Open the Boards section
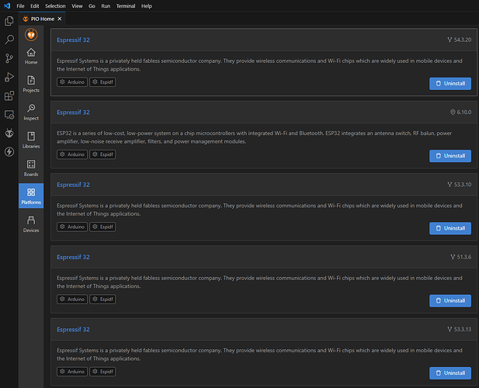The height and width of the screenshot is (388, 479). coord(31,168)
